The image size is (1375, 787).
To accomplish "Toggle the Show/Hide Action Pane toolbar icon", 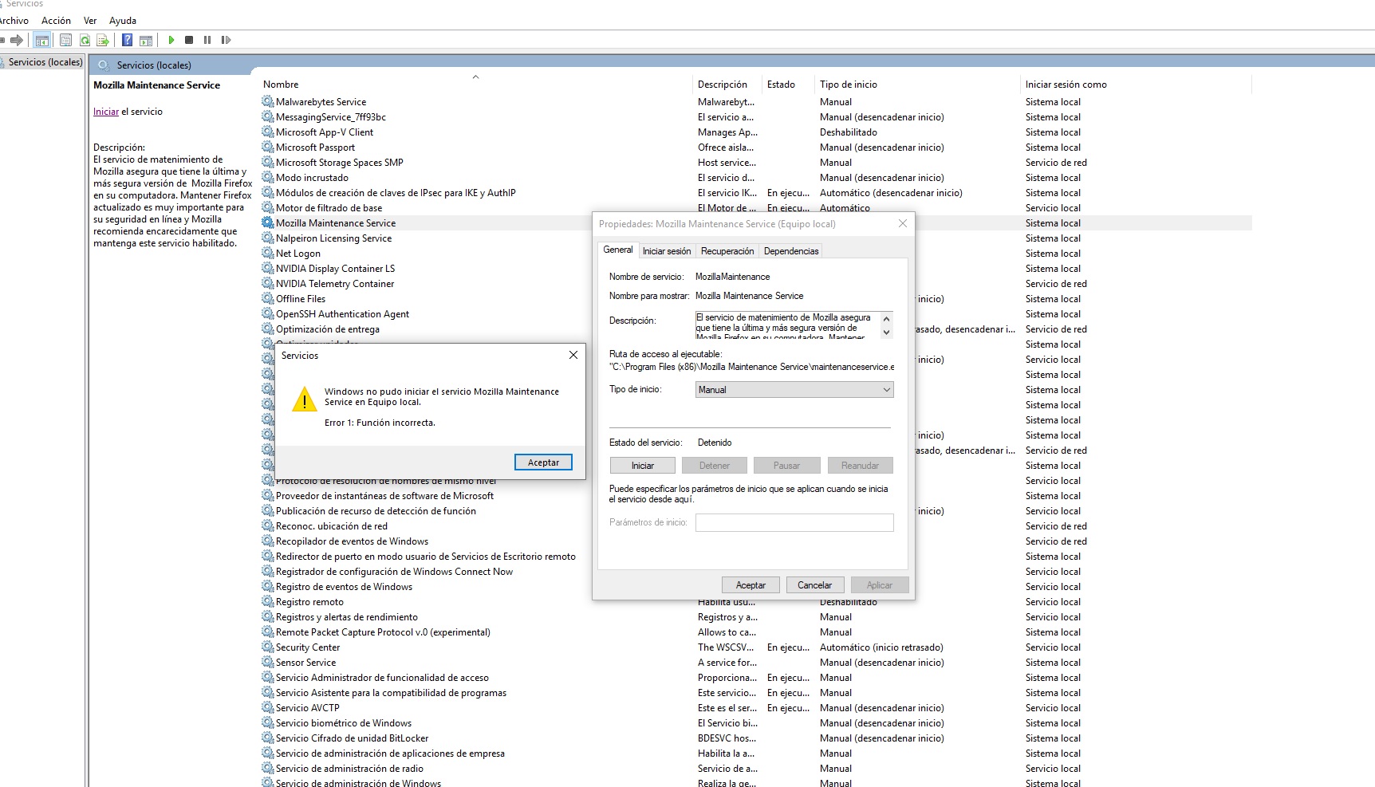I will click(146, 40).
